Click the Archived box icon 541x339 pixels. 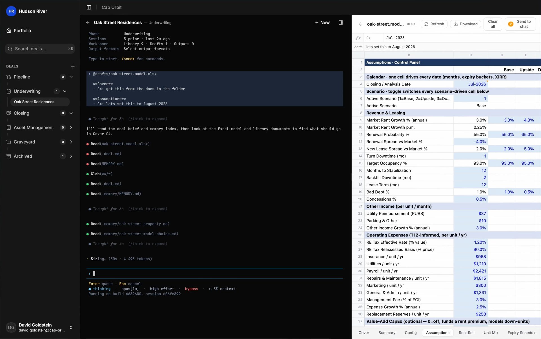9,156
